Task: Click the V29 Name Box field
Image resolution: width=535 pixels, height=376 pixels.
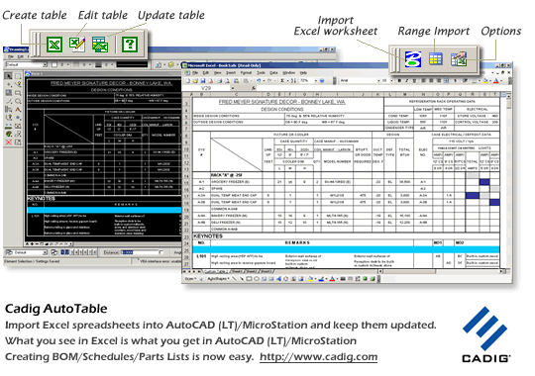Action: click(x=206, y=88)
